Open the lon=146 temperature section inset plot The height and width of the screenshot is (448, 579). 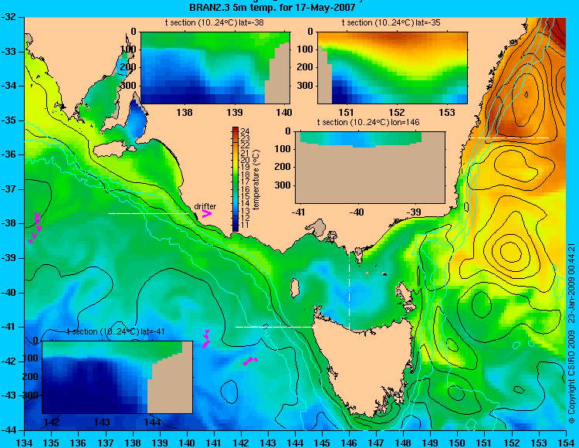coord(370,167)
